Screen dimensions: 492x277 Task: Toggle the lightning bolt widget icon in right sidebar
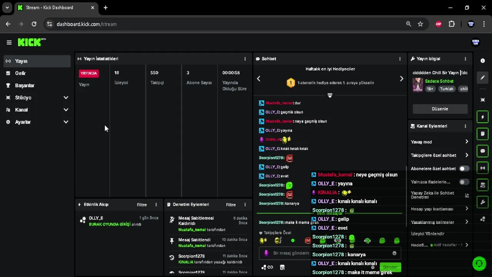[483, 117]
